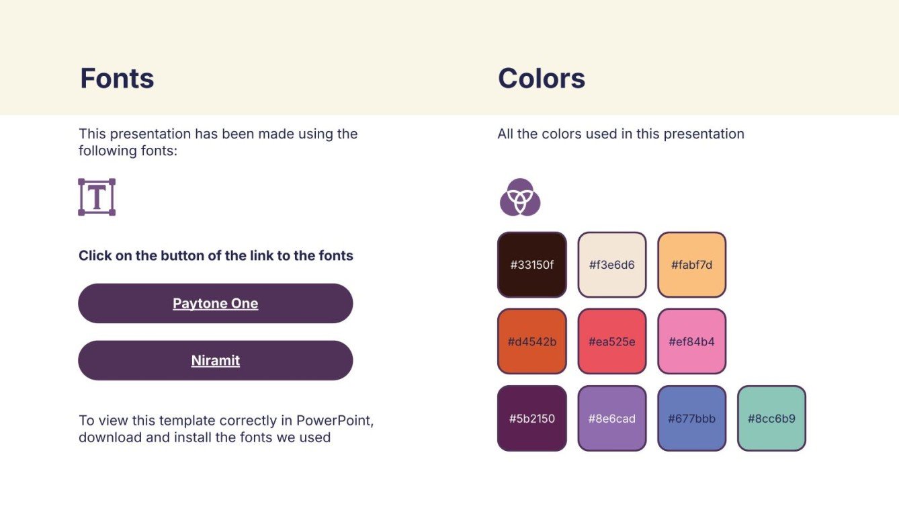Image resolution: width=899 pixels, height=506 pixels.
Task: Click the PowerPoint font install note
Action: coord(226,429)
